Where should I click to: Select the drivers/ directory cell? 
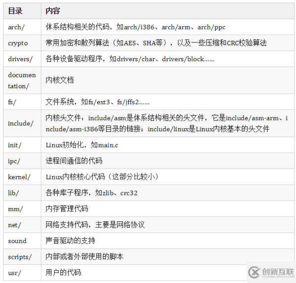tap(22, 59)
